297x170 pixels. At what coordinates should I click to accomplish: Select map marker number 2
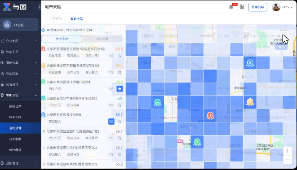tap(250, 102)
